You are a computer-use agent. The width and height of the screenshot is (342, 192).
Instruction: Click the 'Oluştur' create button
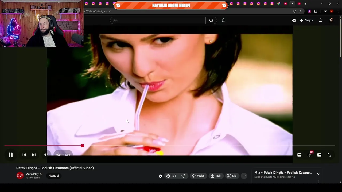pos(306,21)
